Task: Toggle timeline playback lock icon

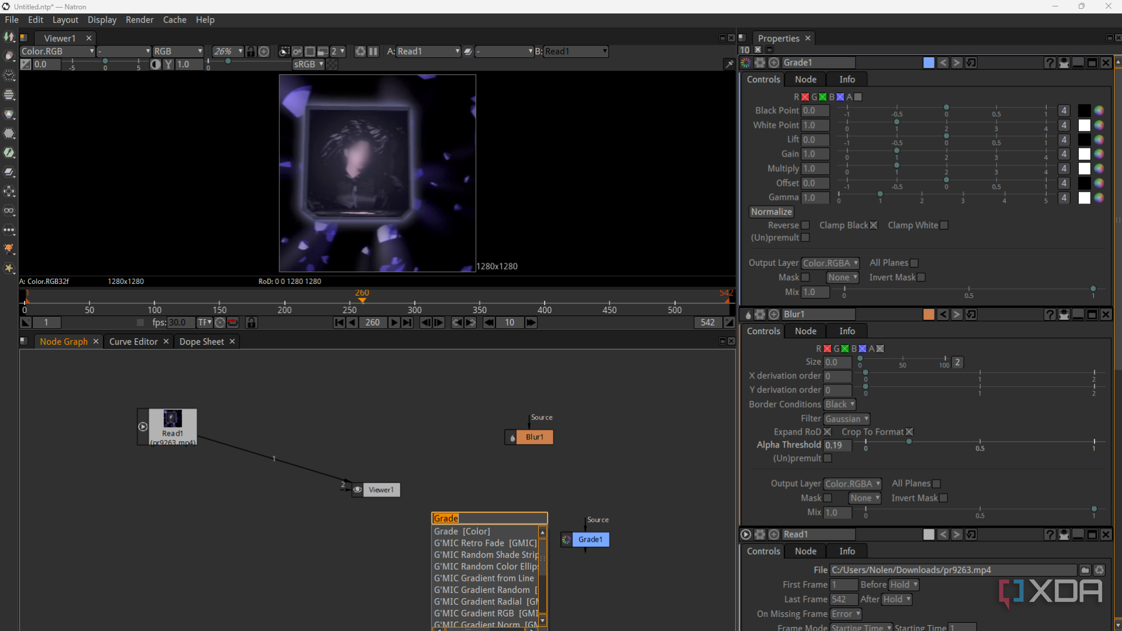Action: click(251, 323)
